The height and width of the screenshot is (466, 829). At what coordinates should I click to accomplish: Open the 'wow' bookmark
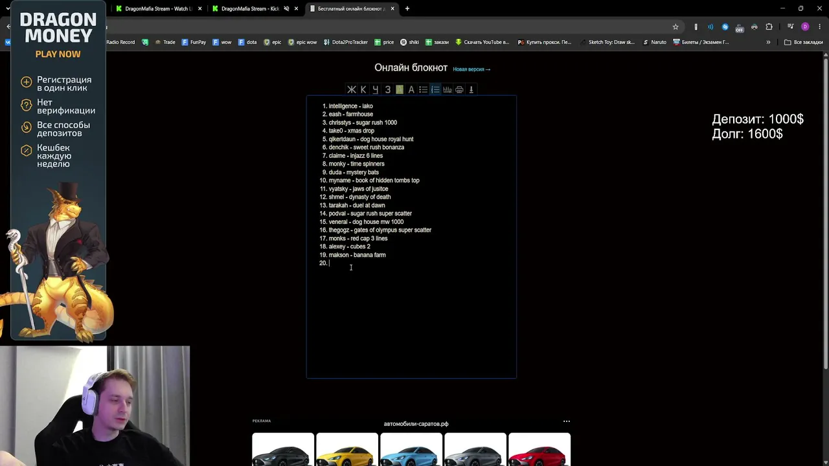tap(222, 42)
